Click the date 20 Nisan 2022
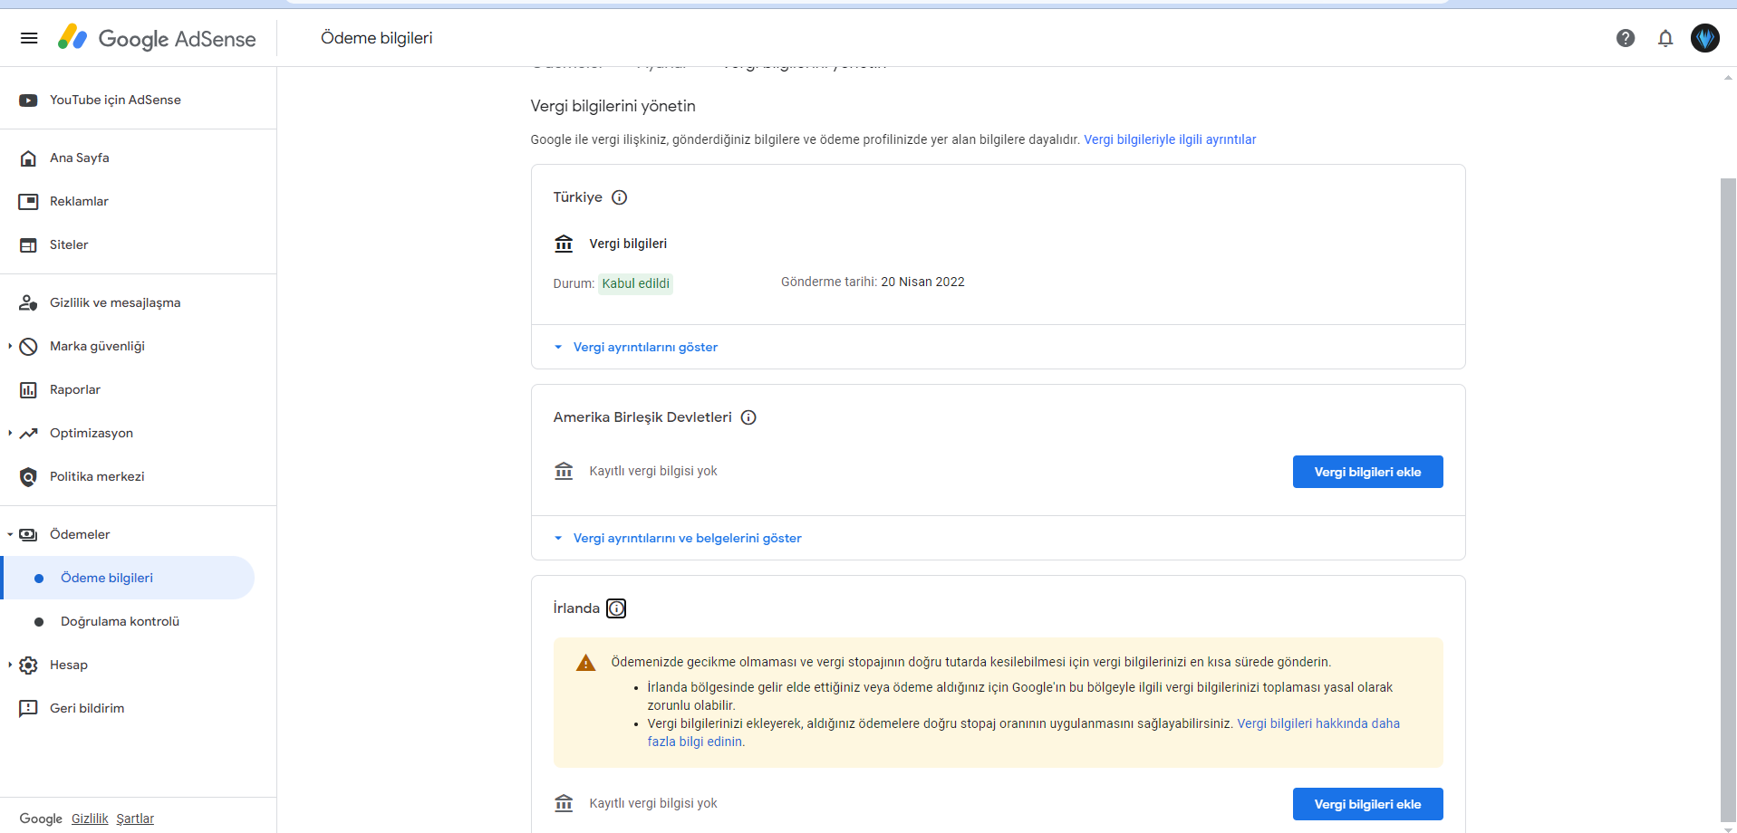 922,282
